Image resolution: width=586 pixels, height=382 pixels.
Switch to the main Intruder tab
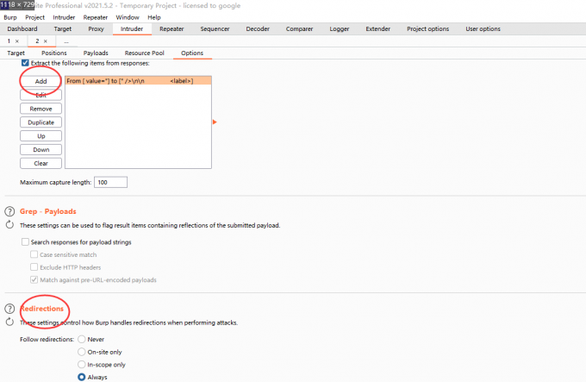[132, 28]
